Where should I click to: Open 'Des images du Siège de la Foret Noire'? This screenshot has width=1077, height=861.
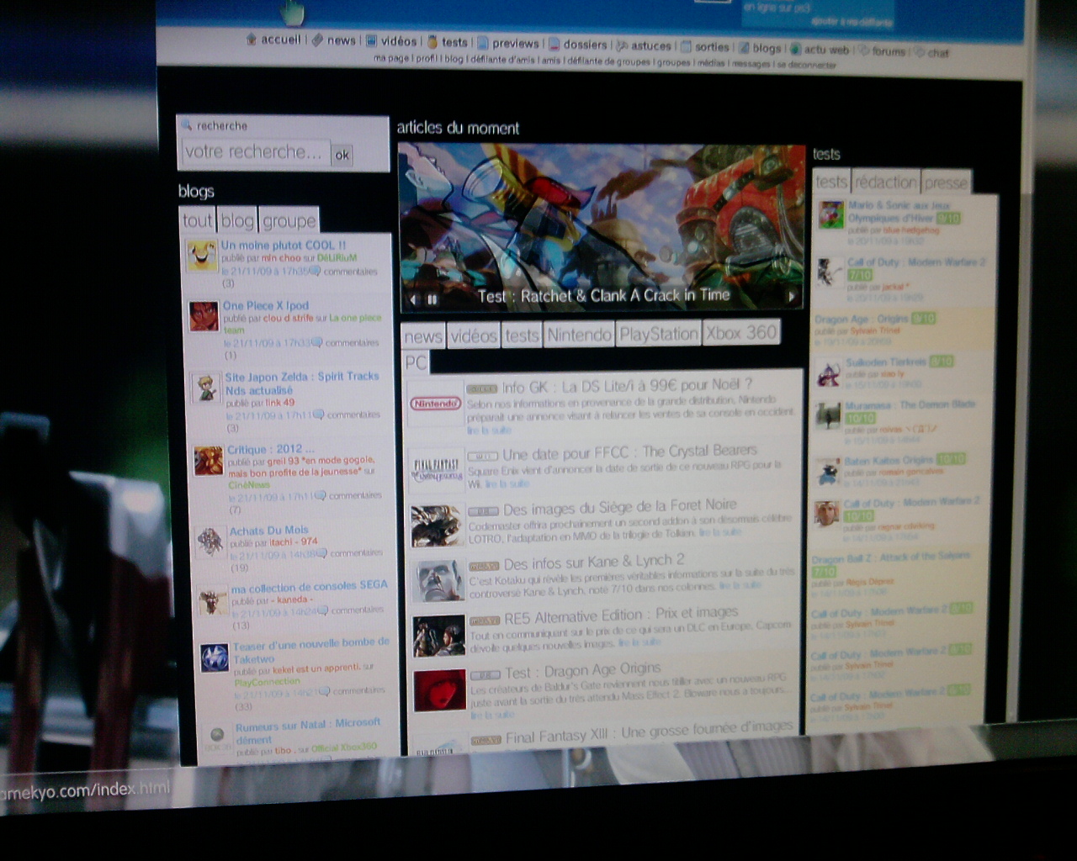click(x=620, y=507)
